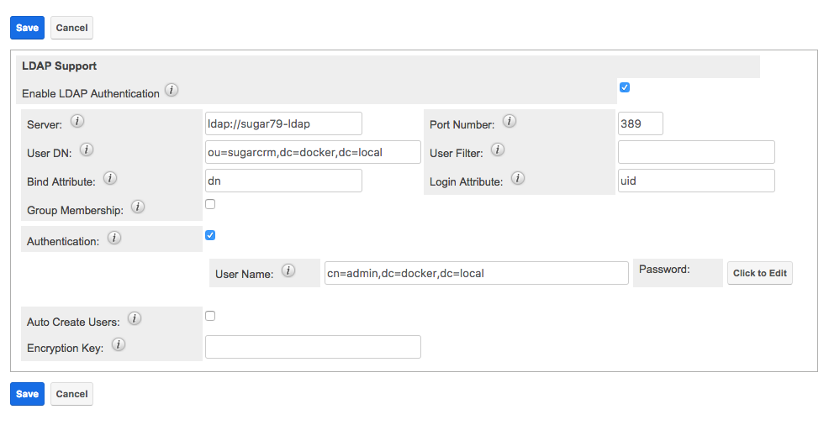
Task: Open info icon next to User Name
Action: (288, 270)
